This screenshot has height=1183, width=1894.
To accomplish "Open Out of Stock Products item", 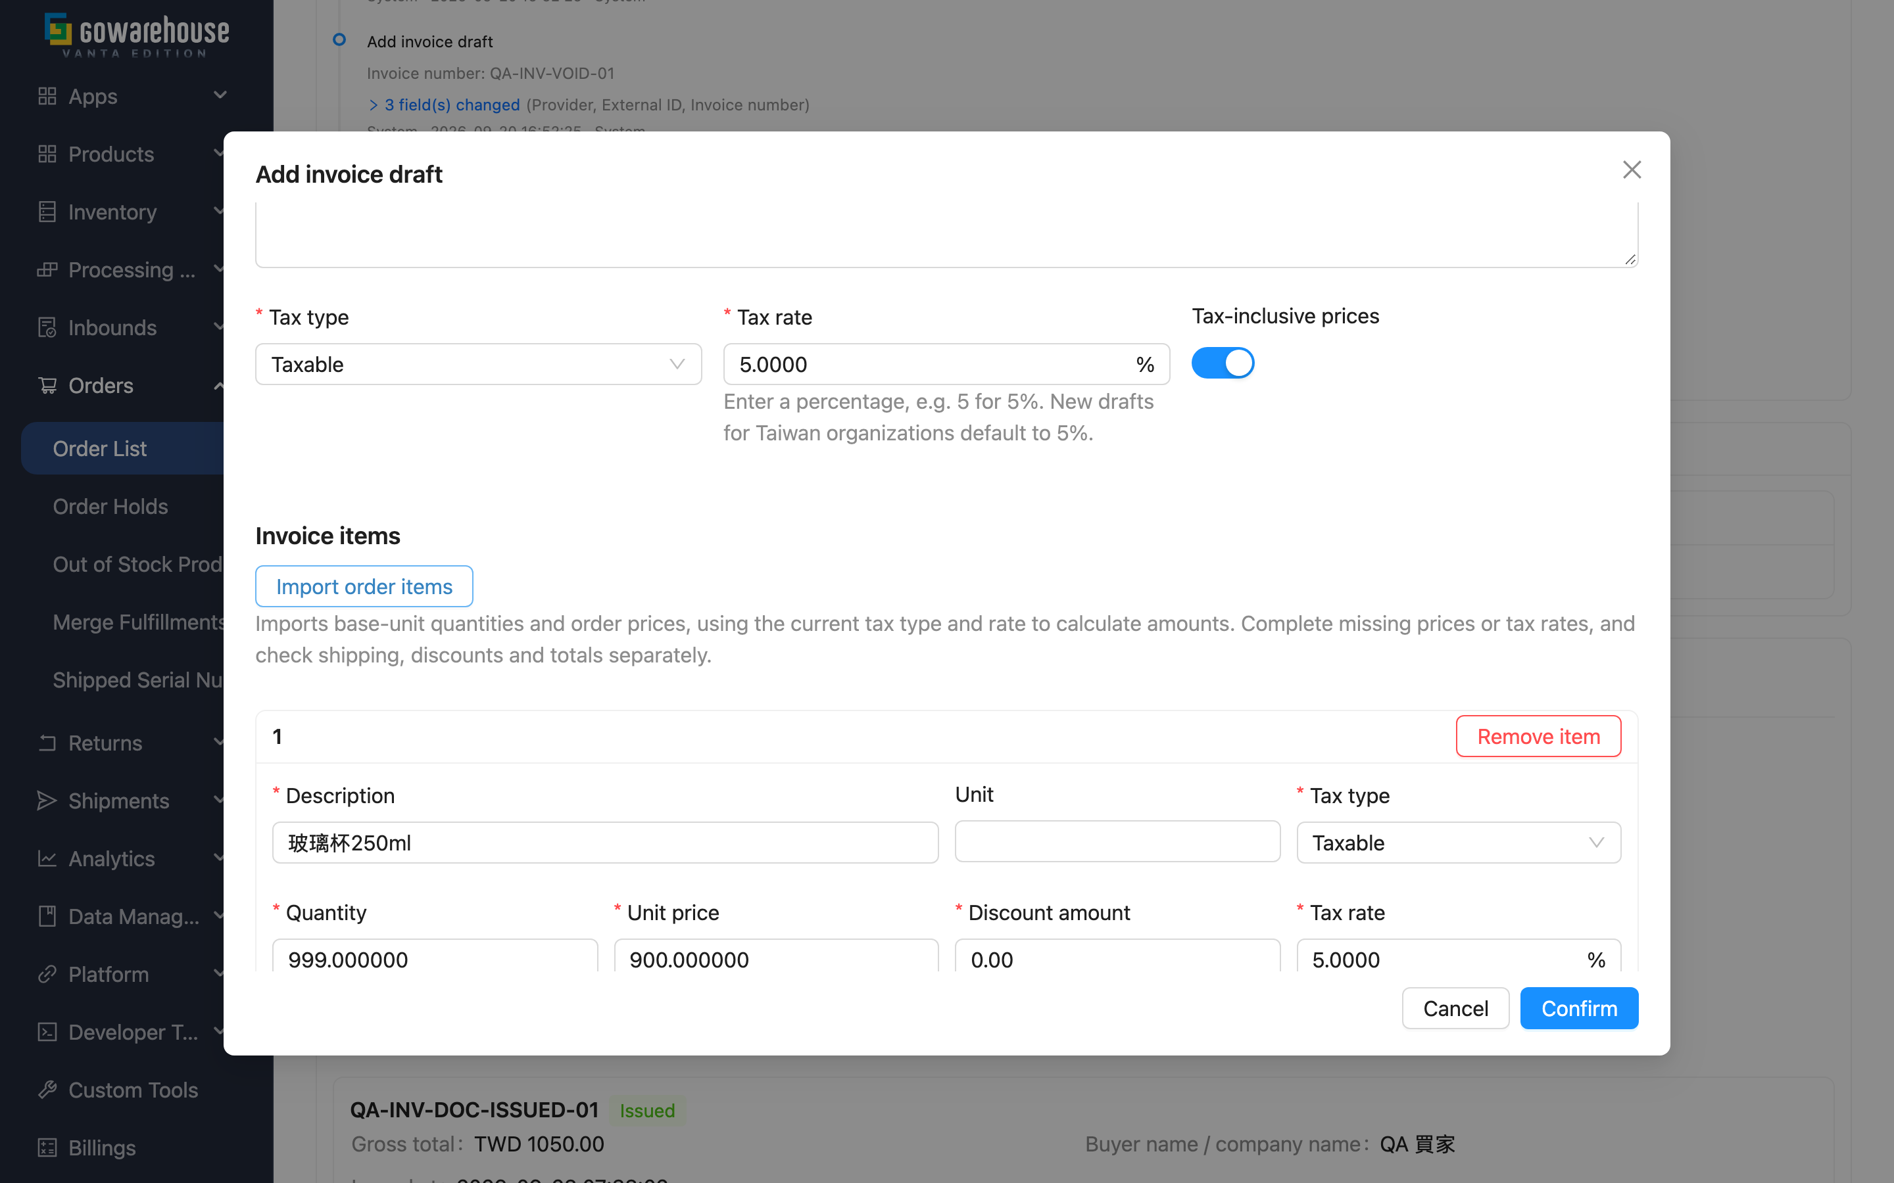I will [x=137, y=564].
